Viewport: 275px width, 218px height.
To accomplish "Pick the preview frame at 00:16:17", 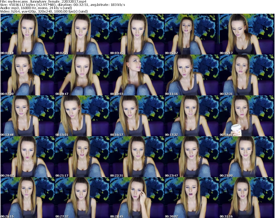I will click(x=137, y=116).
